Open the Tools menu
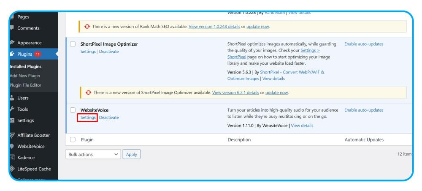 click(23, 109)
